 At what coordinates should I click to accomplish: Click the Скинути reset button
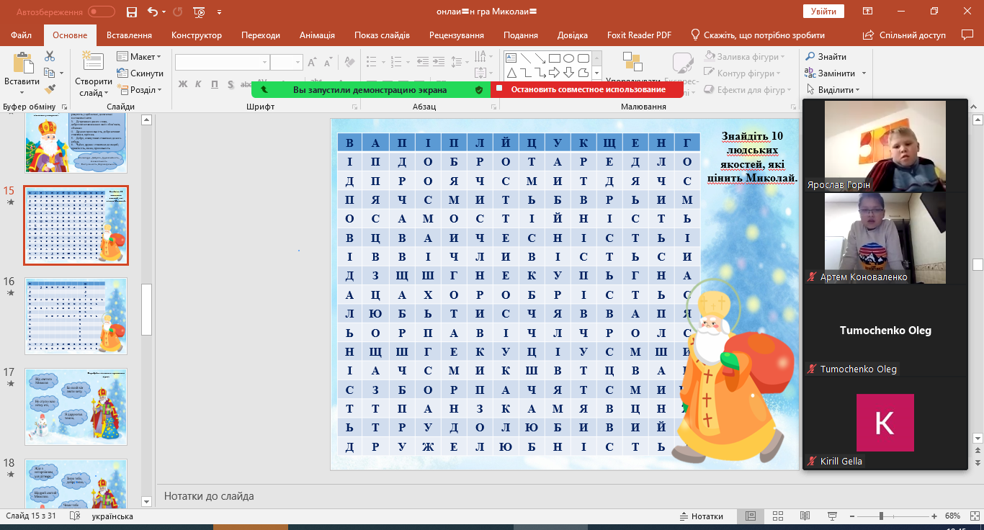point(140,73)
